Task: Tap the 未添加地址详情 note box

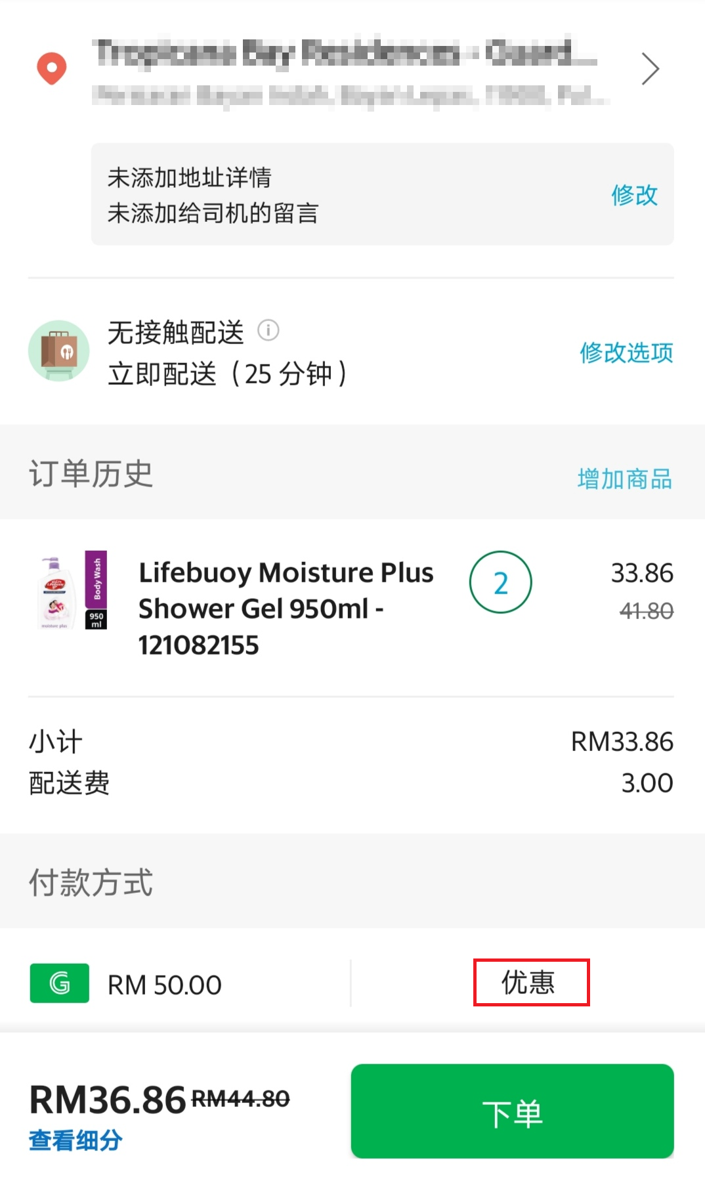Action: pos(190,177)
